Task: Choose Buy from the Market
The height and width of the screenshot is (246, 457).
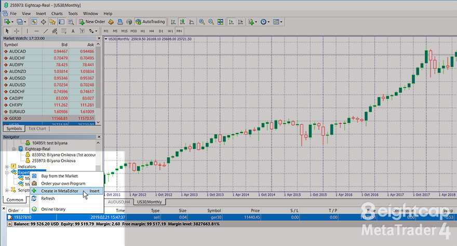Action: (67, 176)
